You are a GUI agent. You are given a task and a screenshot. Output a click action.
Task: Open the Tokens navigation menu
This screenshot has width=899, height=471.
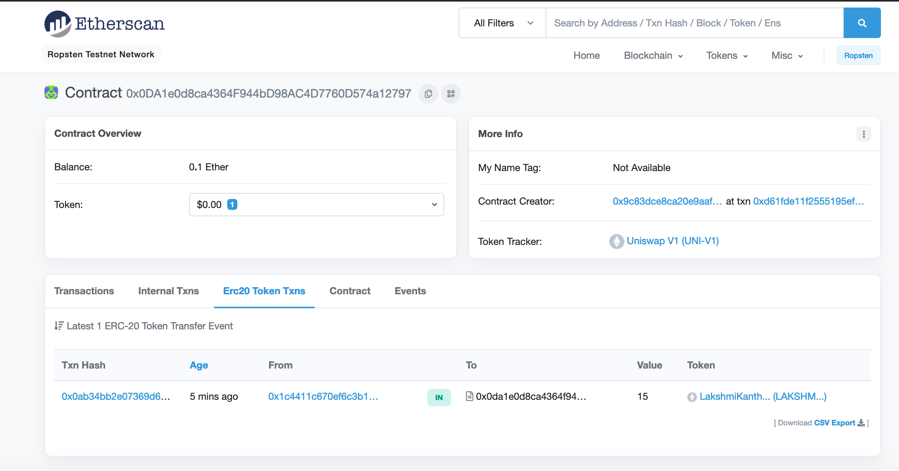pos(727,56)
